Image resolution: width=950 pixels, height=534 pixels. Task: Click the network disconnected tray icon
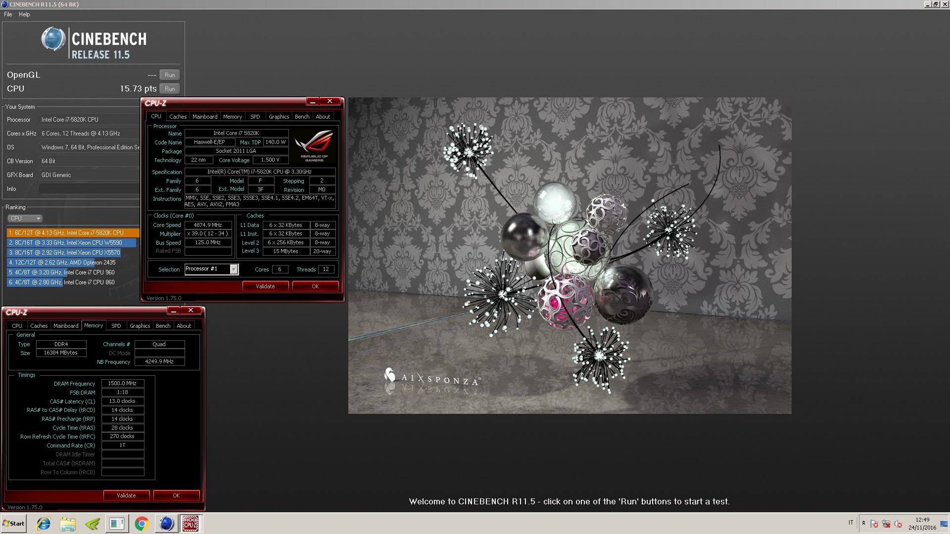click(886, 524)
